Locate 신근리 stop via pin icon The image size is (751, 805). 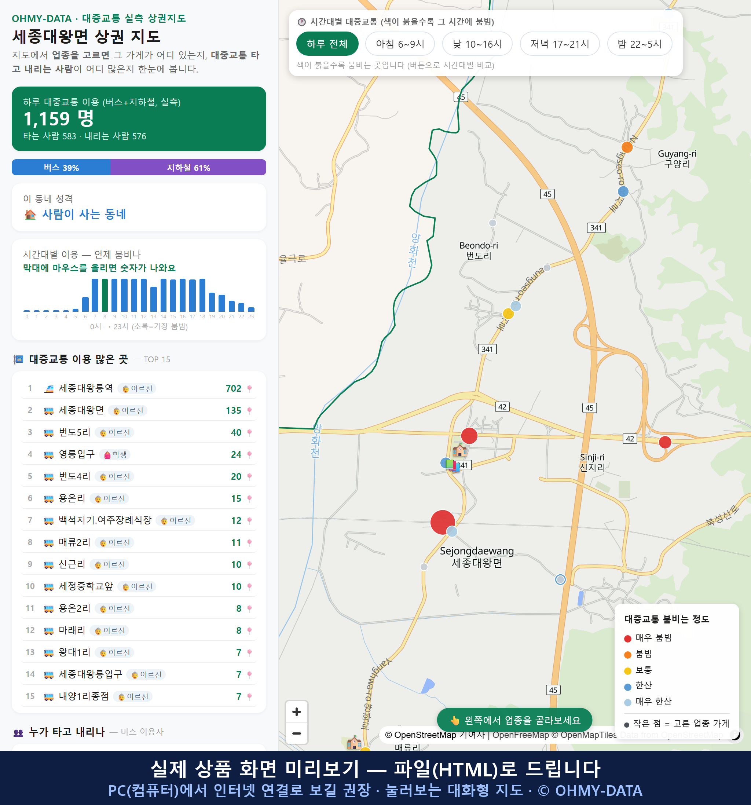[x=249, y=564]
